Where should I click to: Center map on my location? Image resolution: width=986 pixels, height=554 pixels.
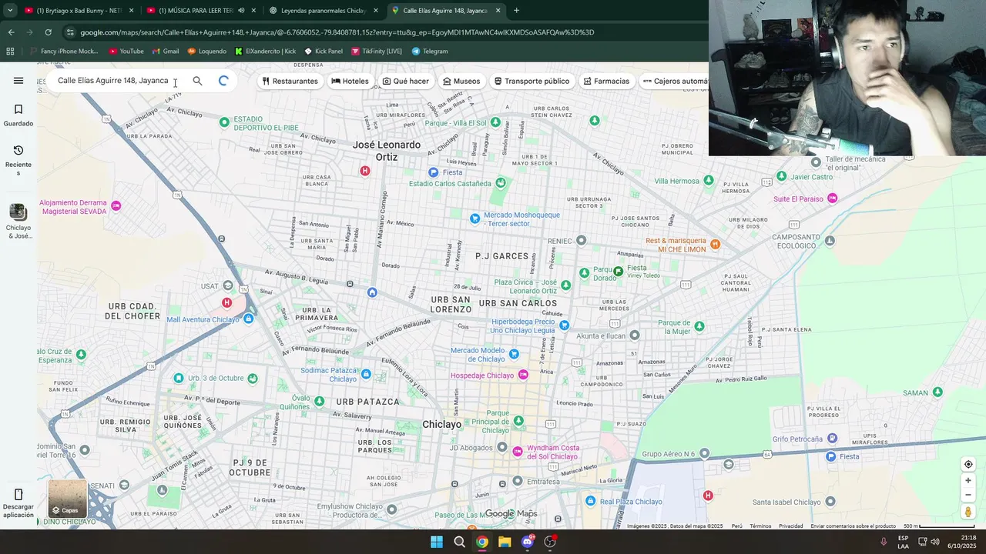(x=968, y=464)
